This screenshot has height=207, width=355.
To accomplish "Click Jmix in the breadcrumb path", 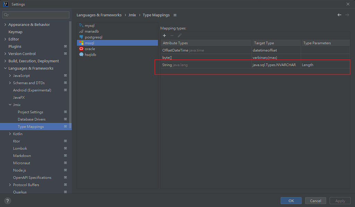I will 132,15.
